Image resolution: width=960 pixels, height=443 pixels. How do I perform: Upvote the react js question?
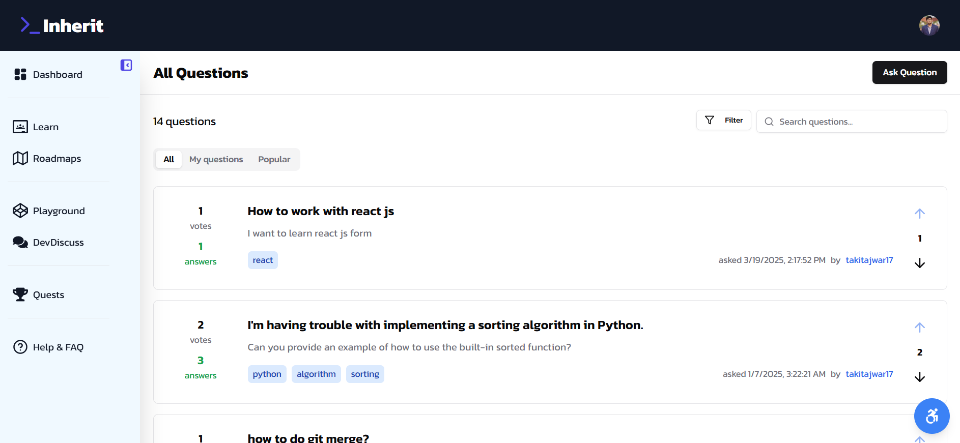pyautogui.click(x=919, y=213)
